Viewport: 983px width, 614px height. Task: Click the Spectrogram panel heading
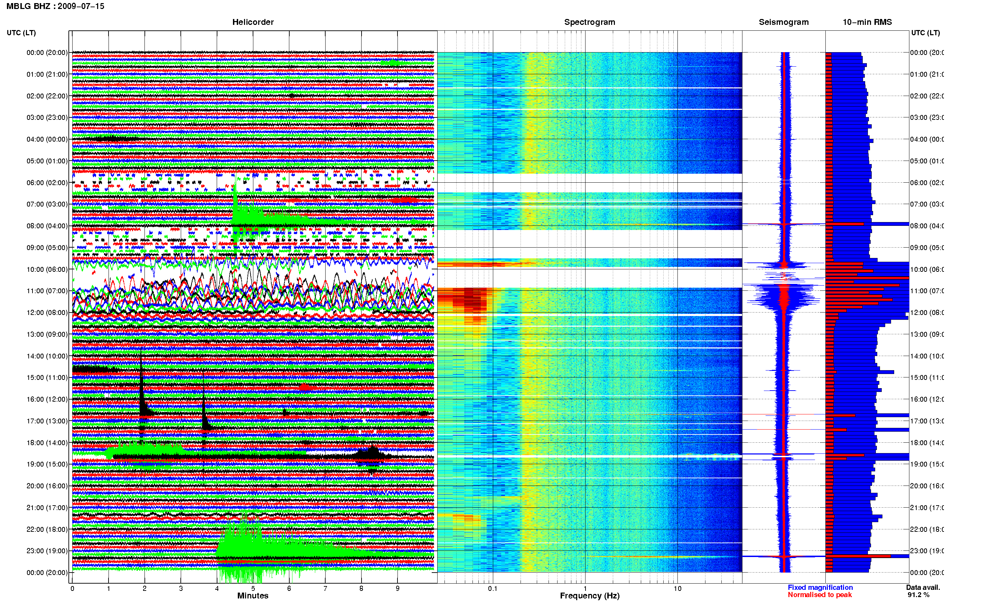coord(589,22)
